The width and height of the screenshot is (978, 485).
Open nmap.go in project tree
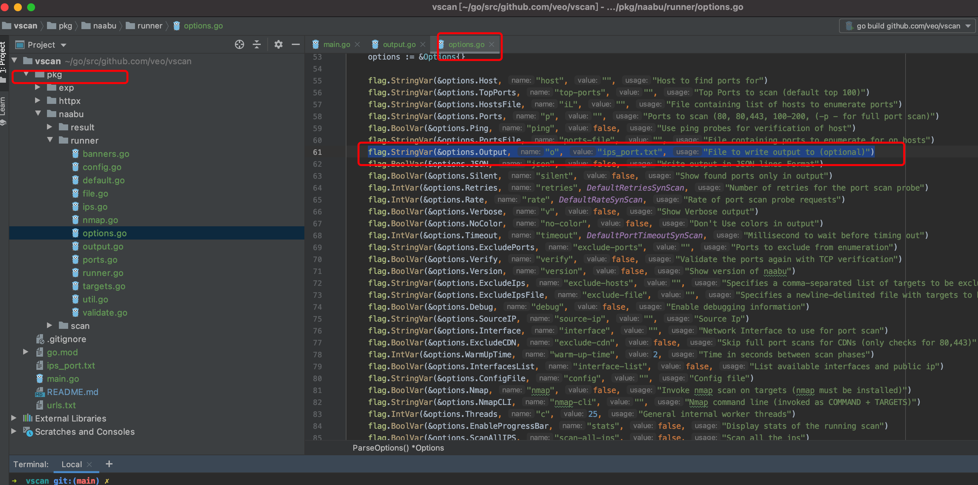(100, 220)
